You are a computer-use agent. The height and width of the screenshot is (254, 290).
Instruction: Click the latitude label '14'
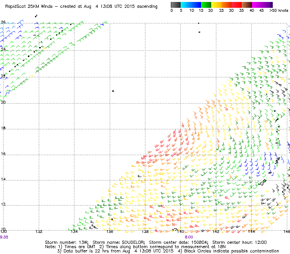(x=3, y=179)
